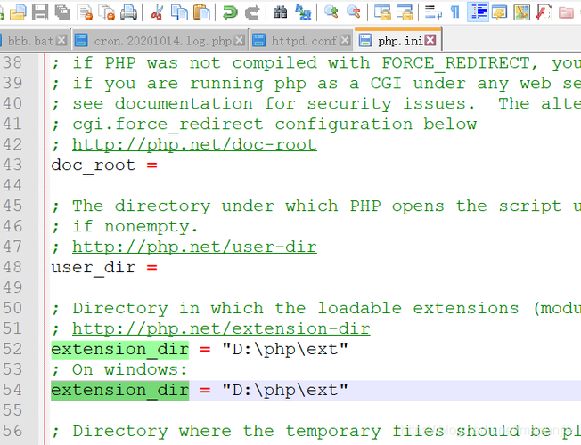Paste from clipboard icon

pos(201,12)
